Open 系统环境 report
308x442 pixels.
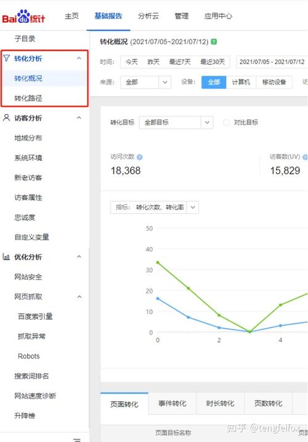28,158
